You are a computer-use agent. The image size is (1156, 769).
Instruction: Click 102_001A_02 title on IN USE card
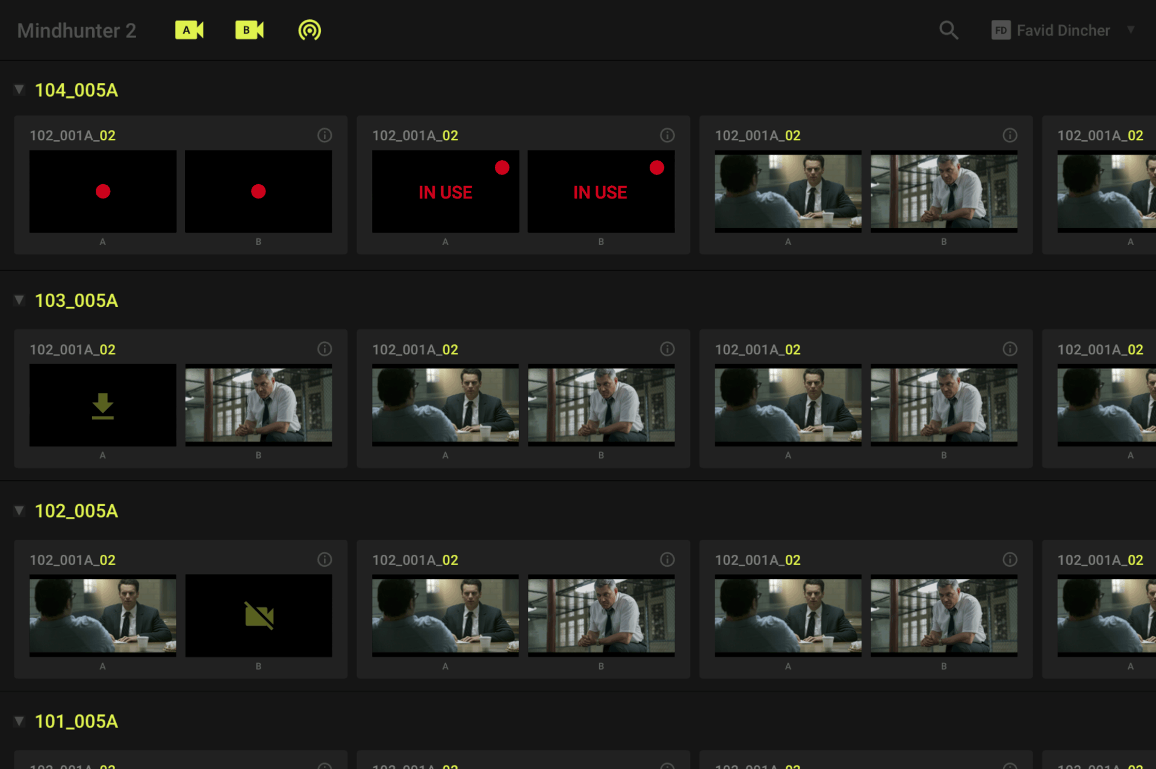[x=415, y=136]
